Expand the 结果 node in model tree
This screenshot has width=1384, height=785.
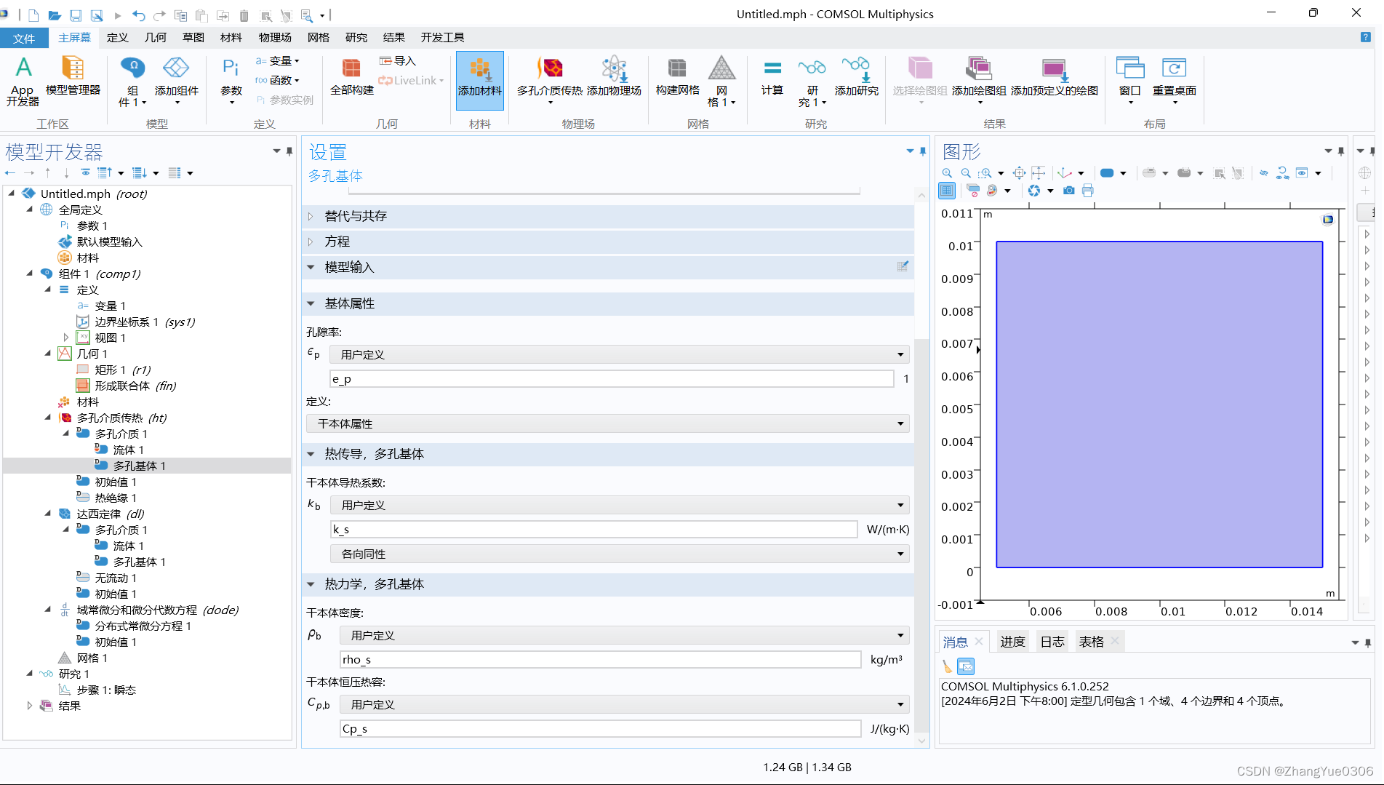30,706
